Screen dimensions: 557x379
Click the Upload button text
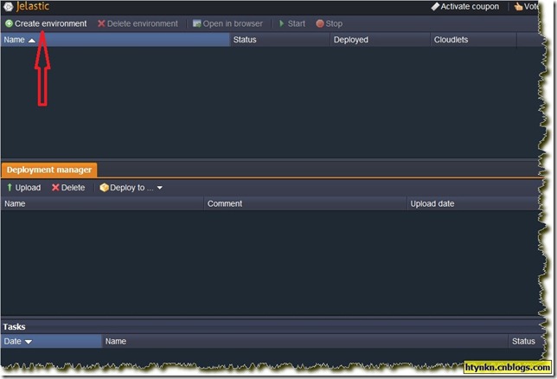(x=28, y=188)
